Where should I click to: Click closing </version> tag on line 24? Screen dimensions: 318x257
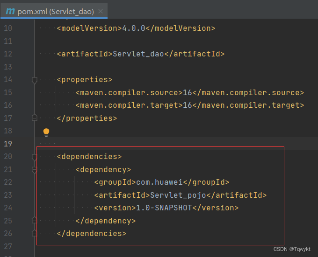click(x=216, y=208)
